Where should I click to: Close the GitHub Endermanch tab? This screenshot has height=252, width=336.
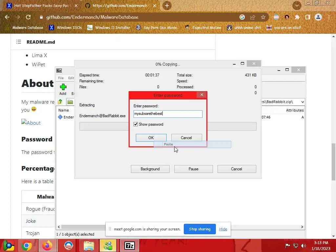(155, 6)
